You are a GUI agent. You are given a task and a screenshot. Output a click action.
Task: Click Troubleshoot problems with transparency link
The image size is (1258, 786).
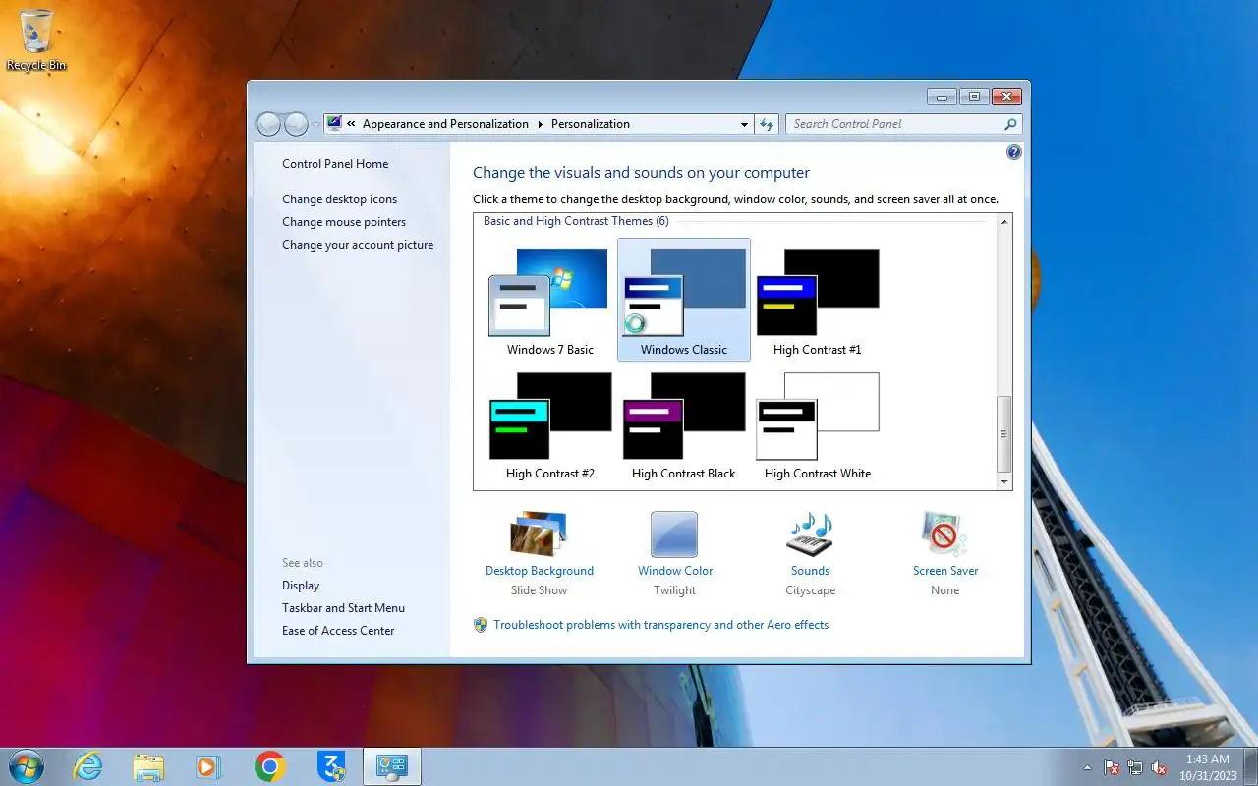(x=660, y=625)
